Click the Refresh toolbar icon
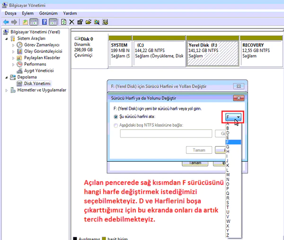Screen dimensions: 284x240 click(63, 22)
